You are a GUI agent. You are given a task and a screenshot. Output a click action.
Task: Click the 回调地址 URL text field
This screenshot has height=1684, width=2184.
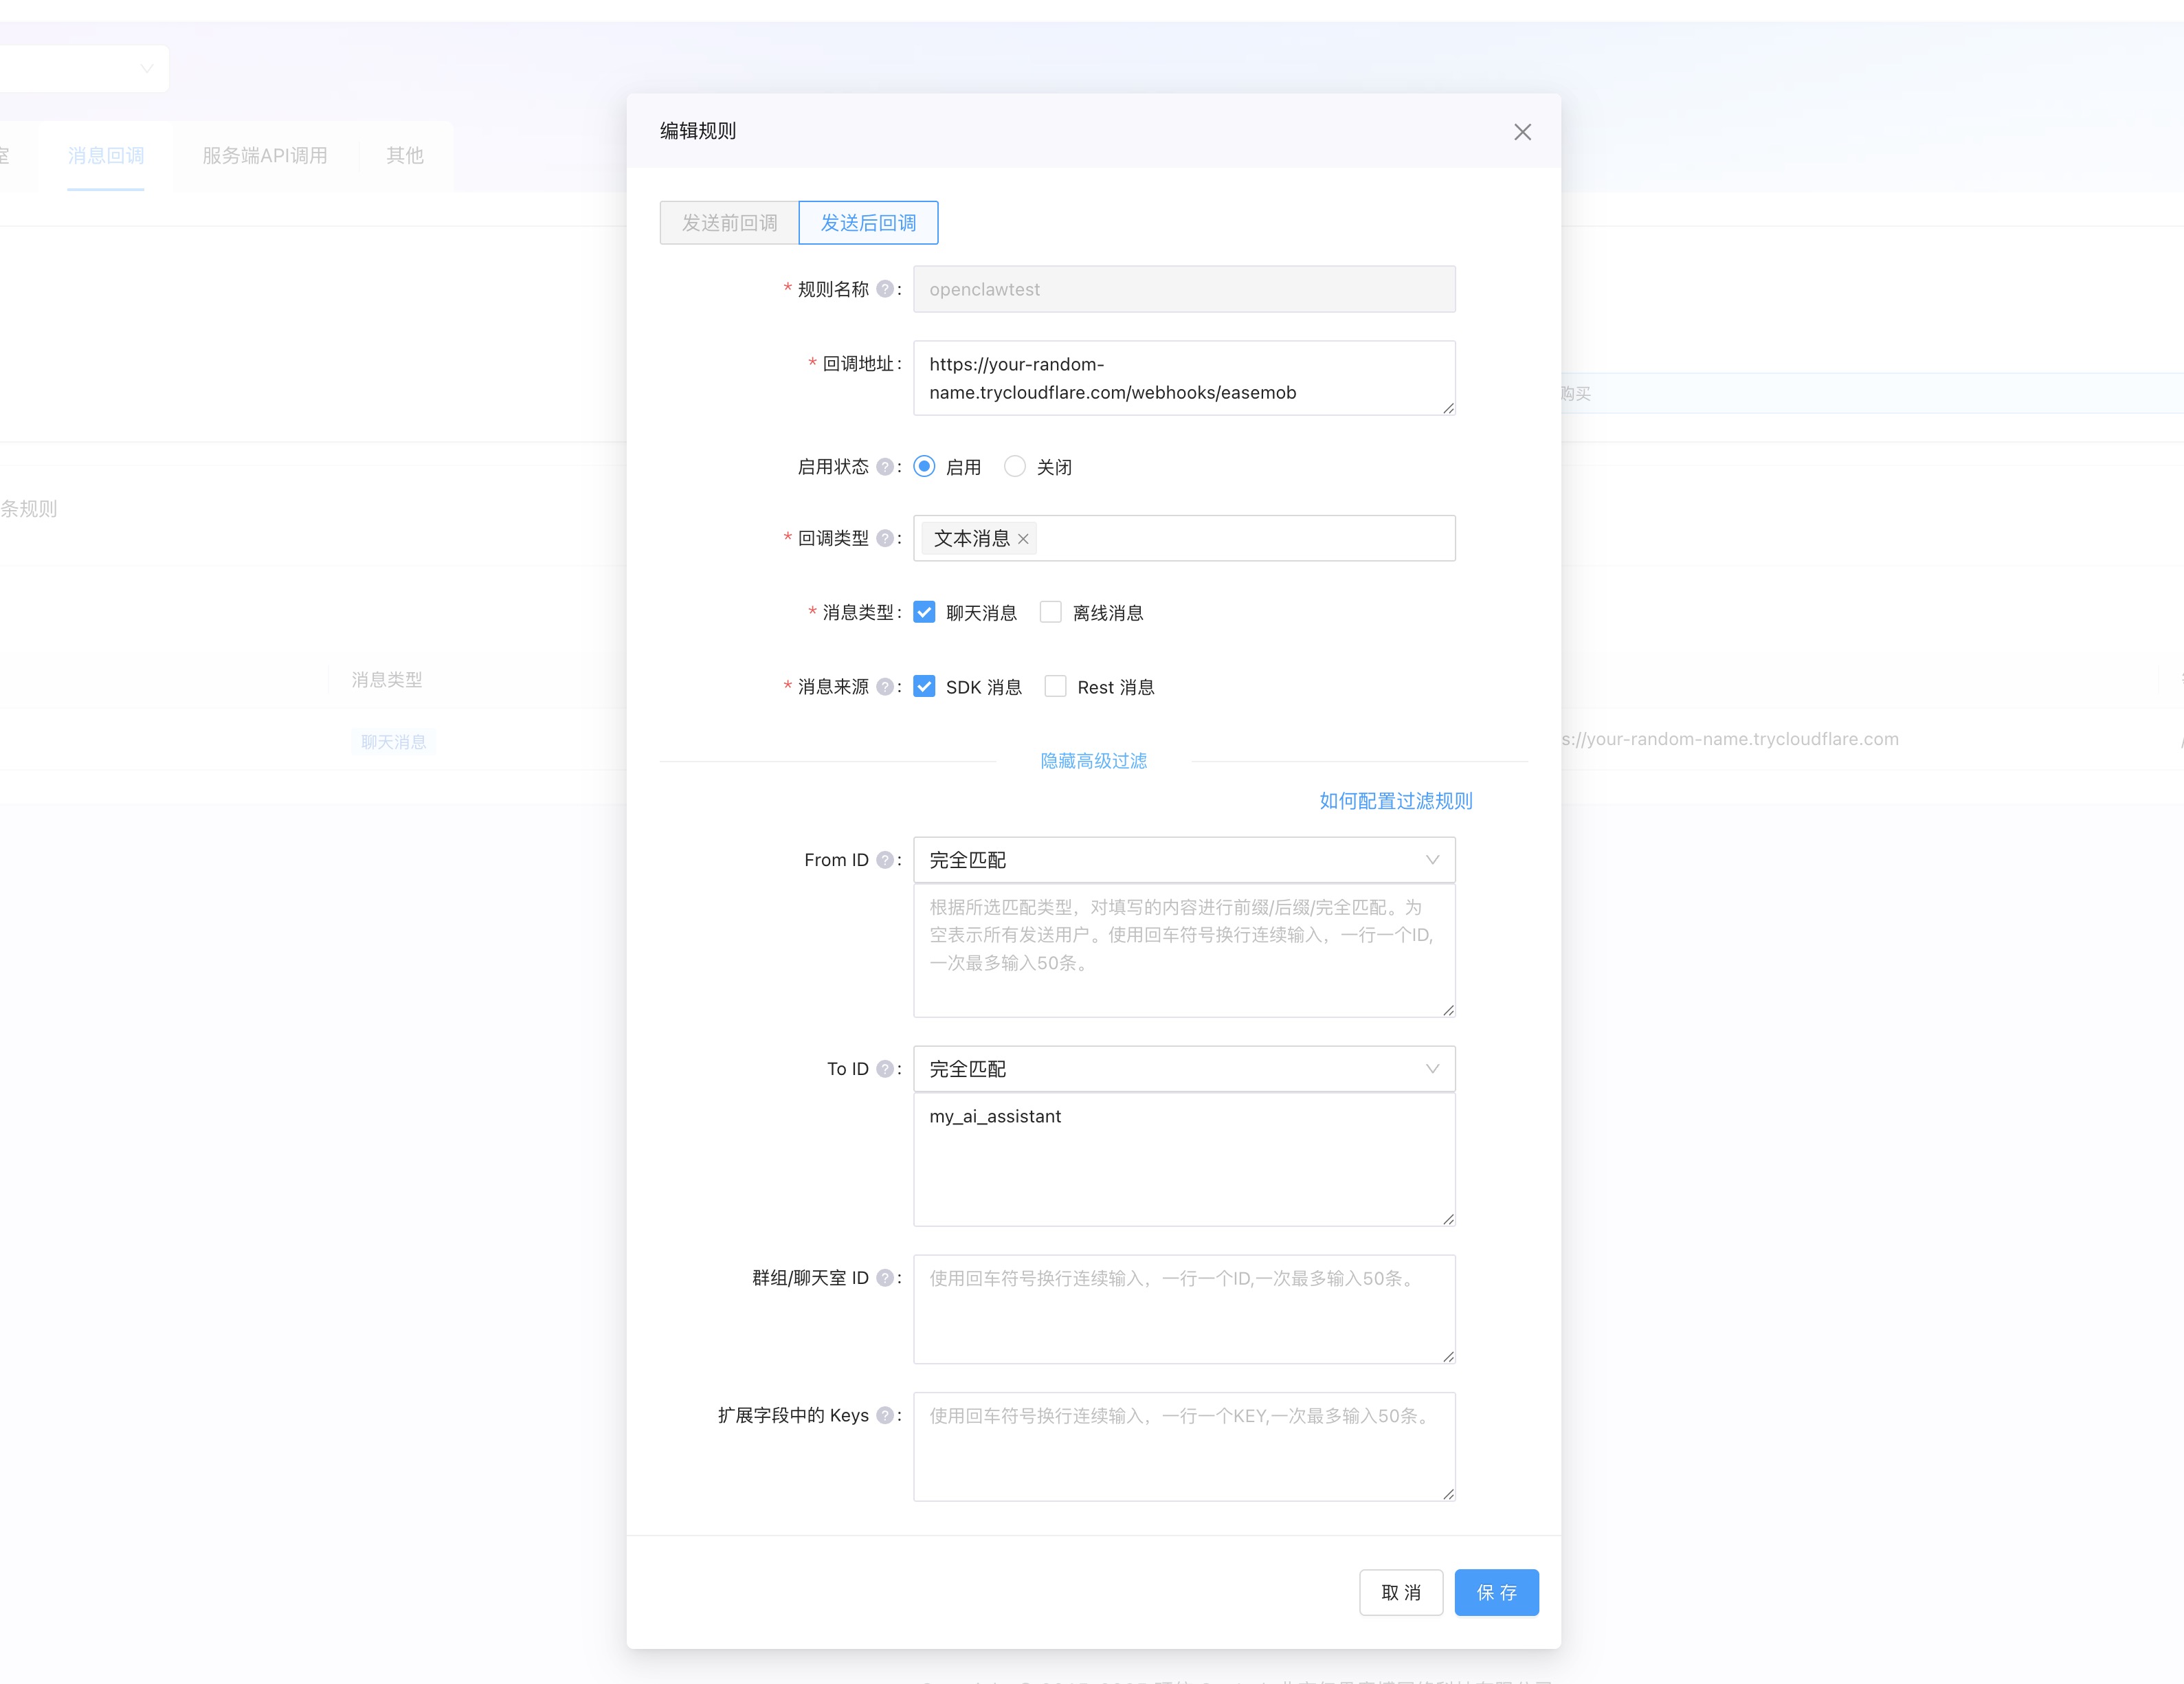pos(1183,378)
